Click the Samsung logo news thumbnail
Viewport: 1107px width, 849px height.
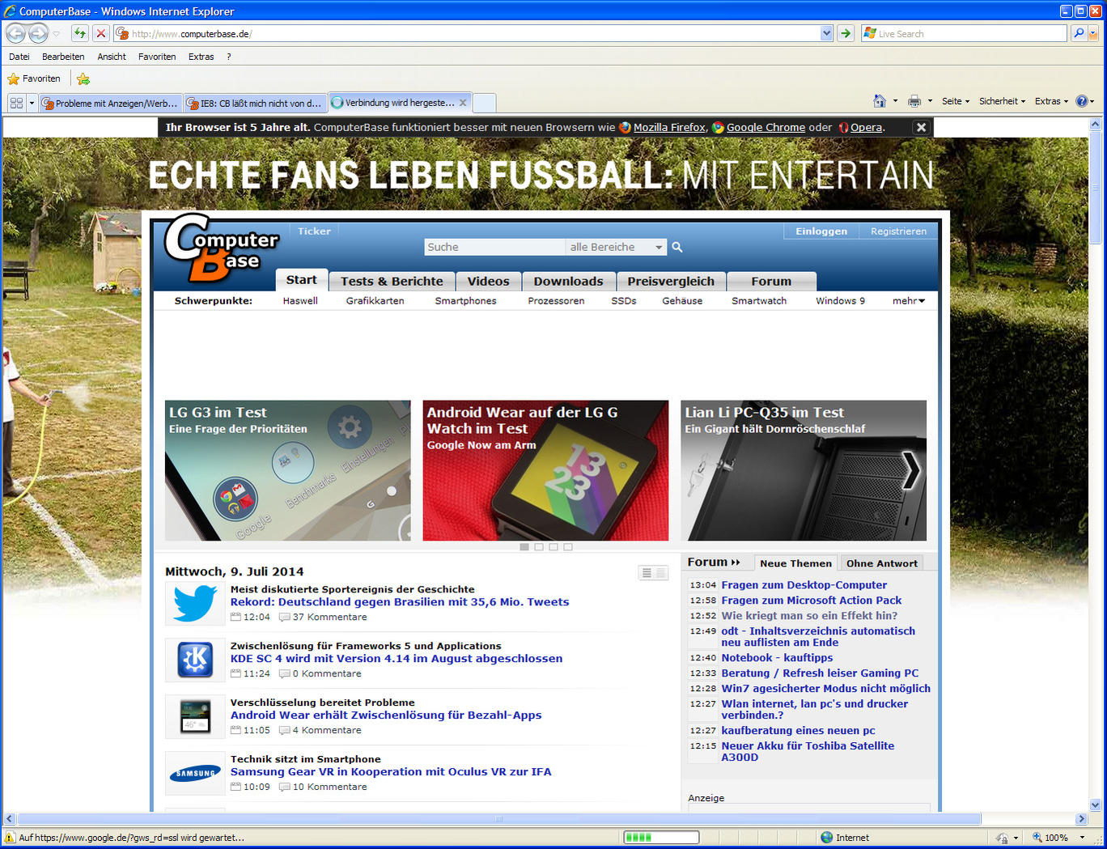[195, 773]
